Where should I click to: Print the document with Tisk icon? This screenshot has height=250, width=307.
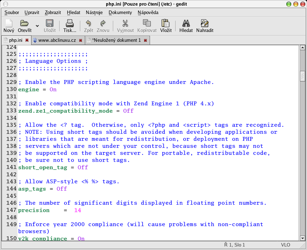(70, 26)
